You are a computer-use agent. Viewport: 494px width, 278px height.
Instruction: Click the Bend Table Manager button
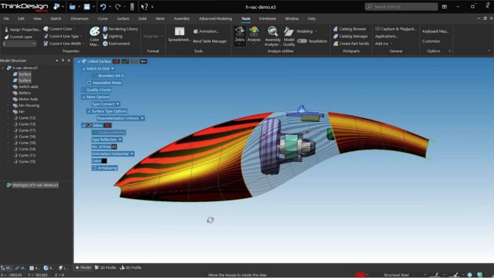(210, 41)
